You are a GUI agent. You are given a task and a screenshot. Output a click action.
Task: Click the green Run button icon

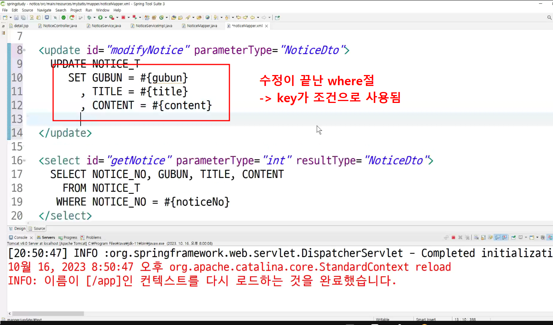pos(100,17)
